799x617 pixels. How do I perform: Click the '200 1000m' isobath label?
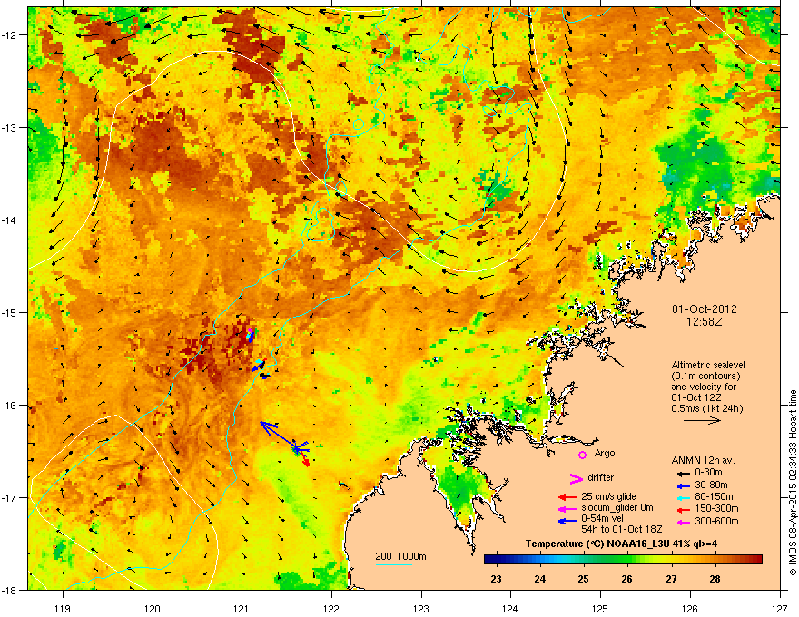(x=400, y=556)
